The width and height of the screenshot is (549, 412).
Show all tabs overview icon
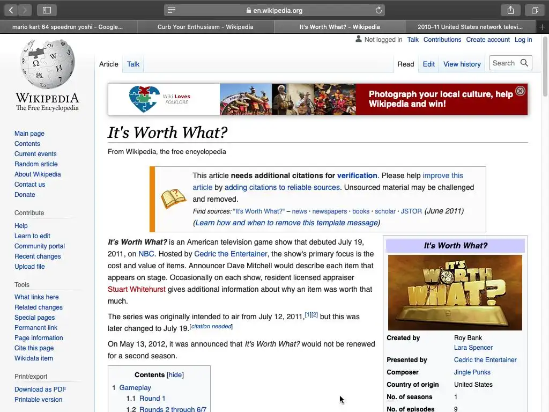[x=535, y=10]
